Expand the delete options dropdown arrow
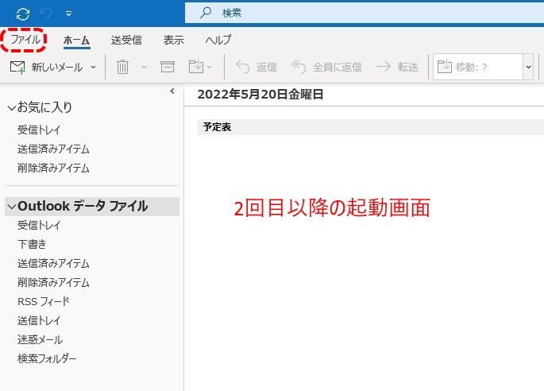The width and height of the screenshot is (544, 391). tap(144, 67)
